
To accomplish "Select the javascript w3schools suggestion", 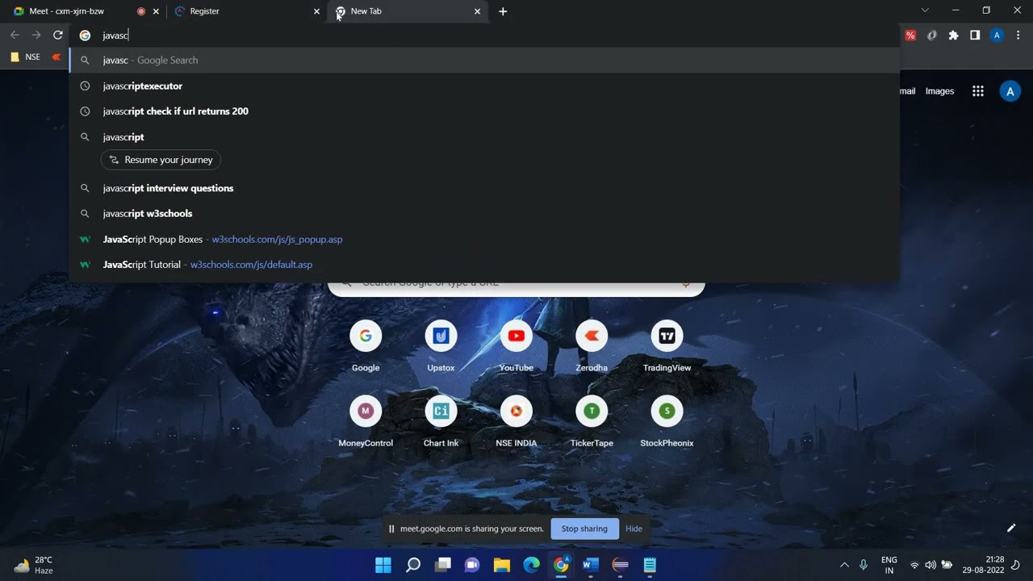I will point(484,214).
